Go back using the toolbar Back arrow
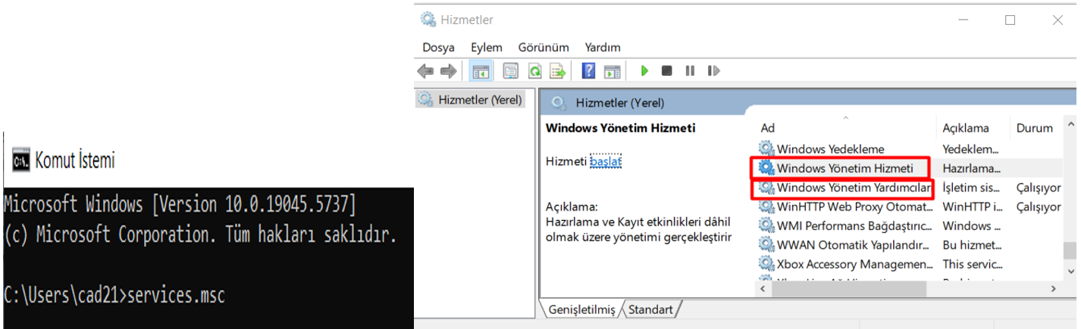This screenshot has width=1081, height=329. click(x=425, y=70)
